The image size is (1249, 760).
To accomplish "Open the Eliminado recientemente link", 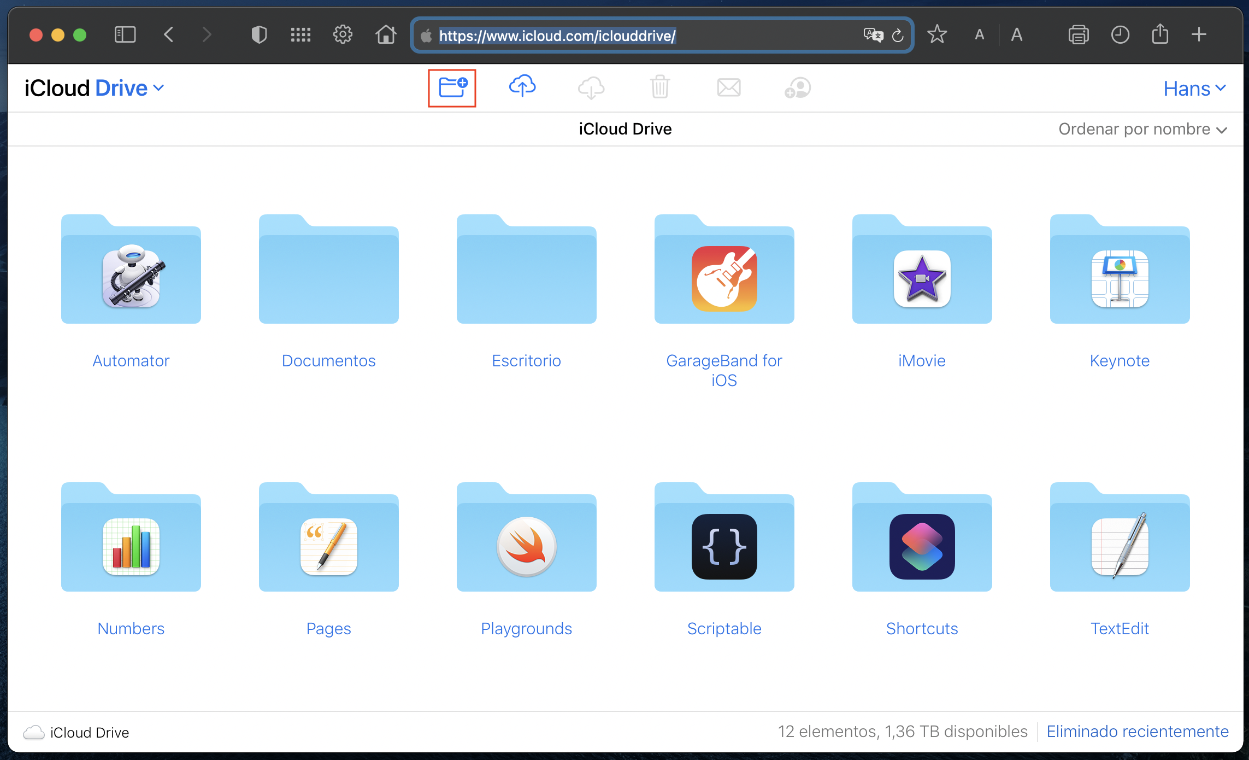I will click(x=1137, y=732).
